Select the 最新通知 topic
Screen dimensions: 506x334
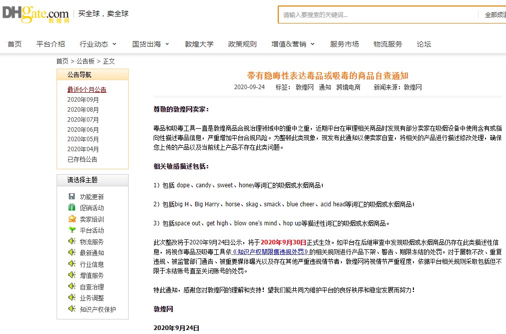[92, 252]
